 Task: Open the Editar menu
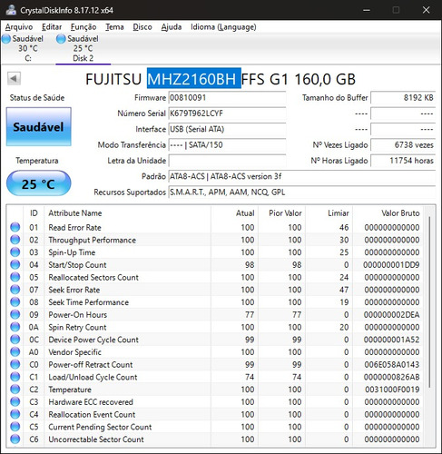point(52,27)
